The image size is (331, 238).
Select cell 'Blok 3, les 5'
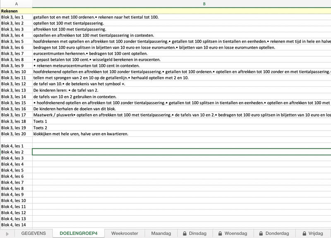point(16,41)
